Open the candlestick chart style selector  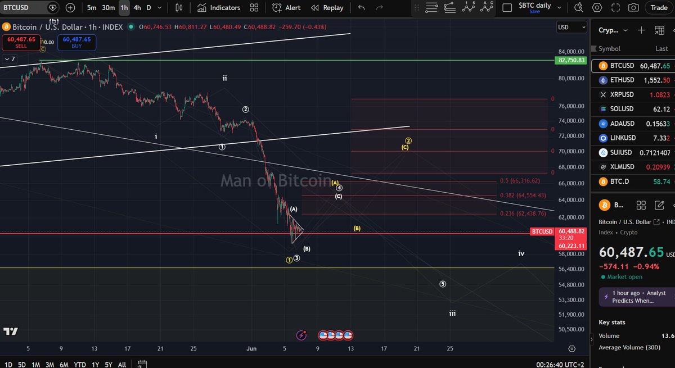[179, 8]
